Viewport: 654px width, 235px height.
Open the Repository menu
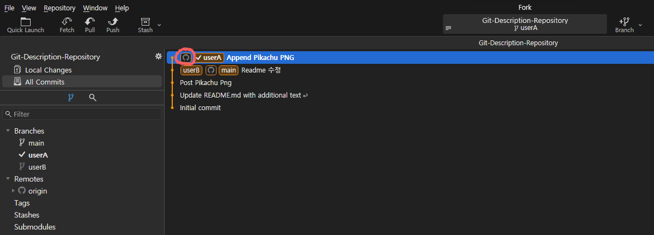pyautogui.click(x=60, y=8)
